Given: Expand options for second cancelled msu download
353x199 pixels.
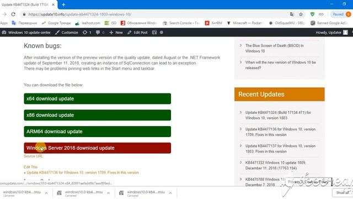Looking at the screenshot, I should tap(108, 193).
